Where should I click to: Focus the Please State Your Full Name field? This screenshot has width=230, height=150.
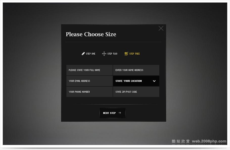click(89, 70)
